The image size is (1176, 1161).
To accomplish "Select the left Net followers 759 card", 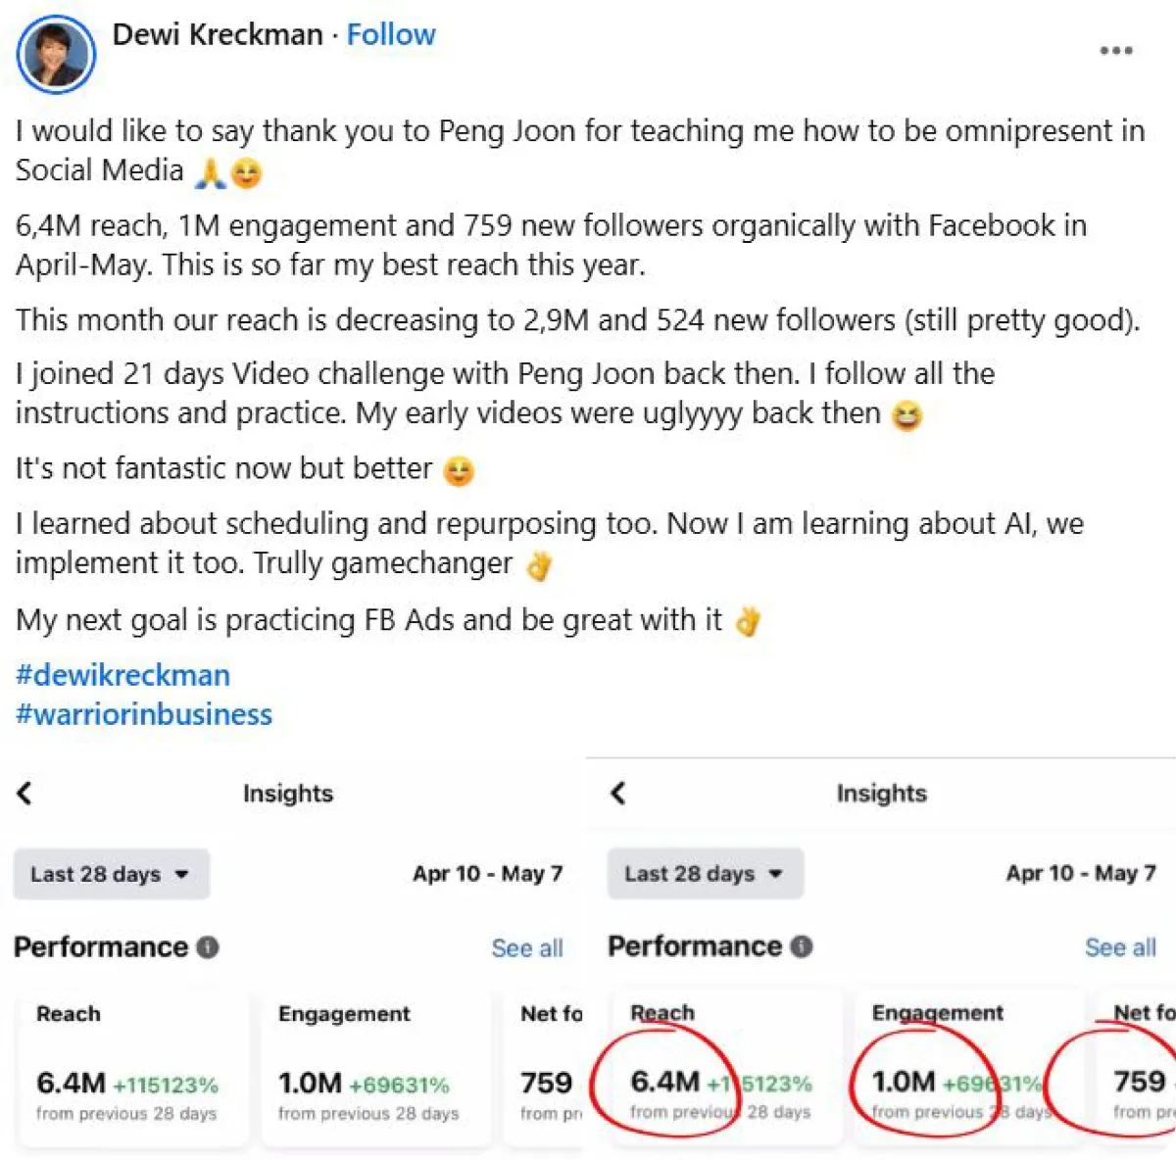I will click(x=545, y=1066).
